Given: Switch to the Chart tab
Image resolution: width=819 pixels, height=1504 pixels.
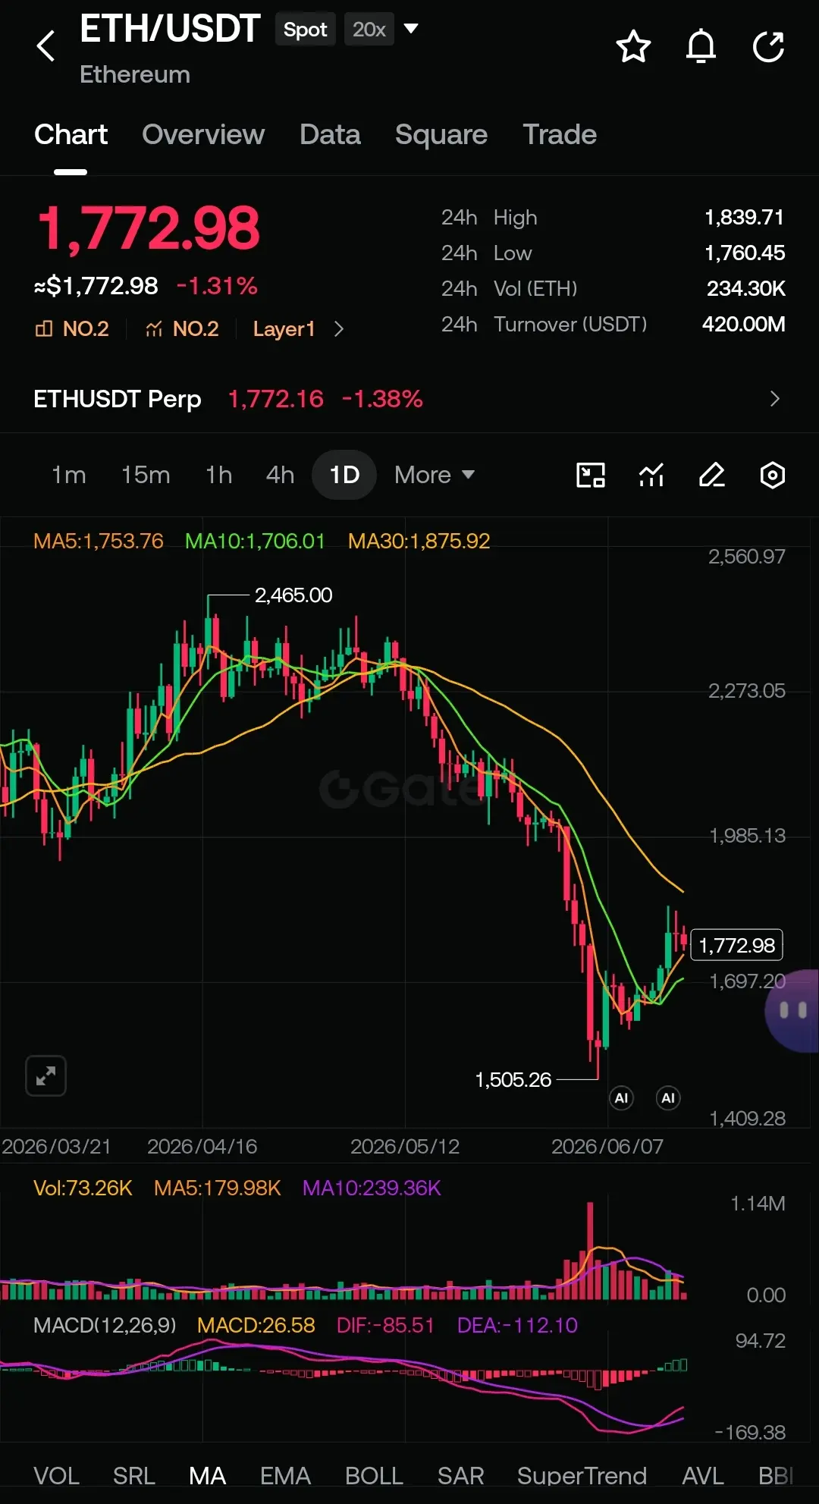Looking at the screenshot, I should (x=71, y=134).
